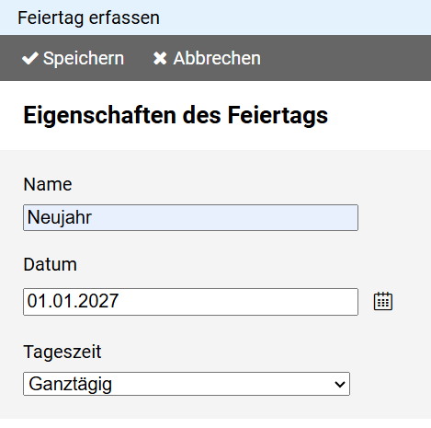Image resolution: width=431 pixels, height=428 pixels.
Task: Open the Tageszeit dropdown set to Ganztägig
Action: [187, 384]
